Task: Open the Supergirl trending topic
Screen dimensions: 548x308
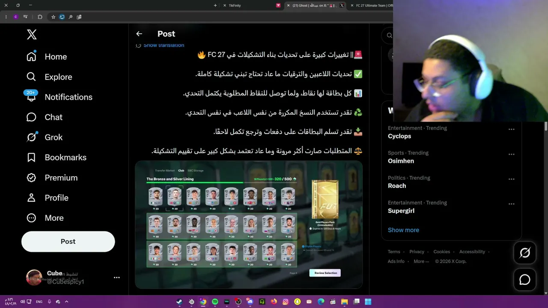Action: [401, 210]
